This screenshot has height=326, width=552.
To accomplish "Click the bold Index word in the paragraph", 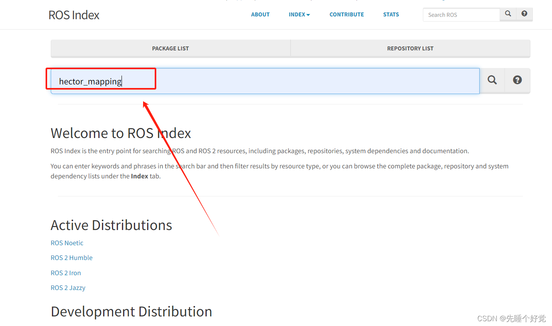I will click(139, 176).
